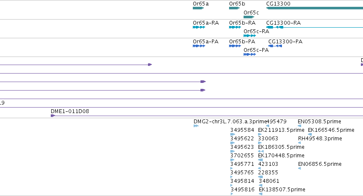Select the 228355 feature label
Image resolution: width=363 pixels, height=196 pixels.
(x=268, y=173)
